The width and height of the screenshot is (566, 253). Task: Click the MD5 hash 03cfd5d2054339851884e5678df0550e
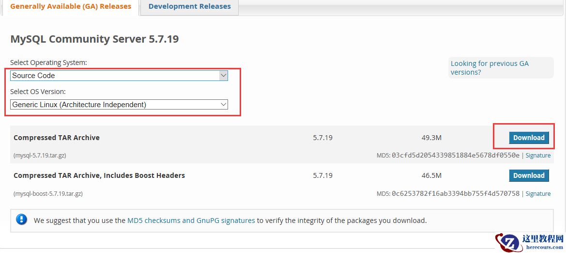click(x=456, y=156)
